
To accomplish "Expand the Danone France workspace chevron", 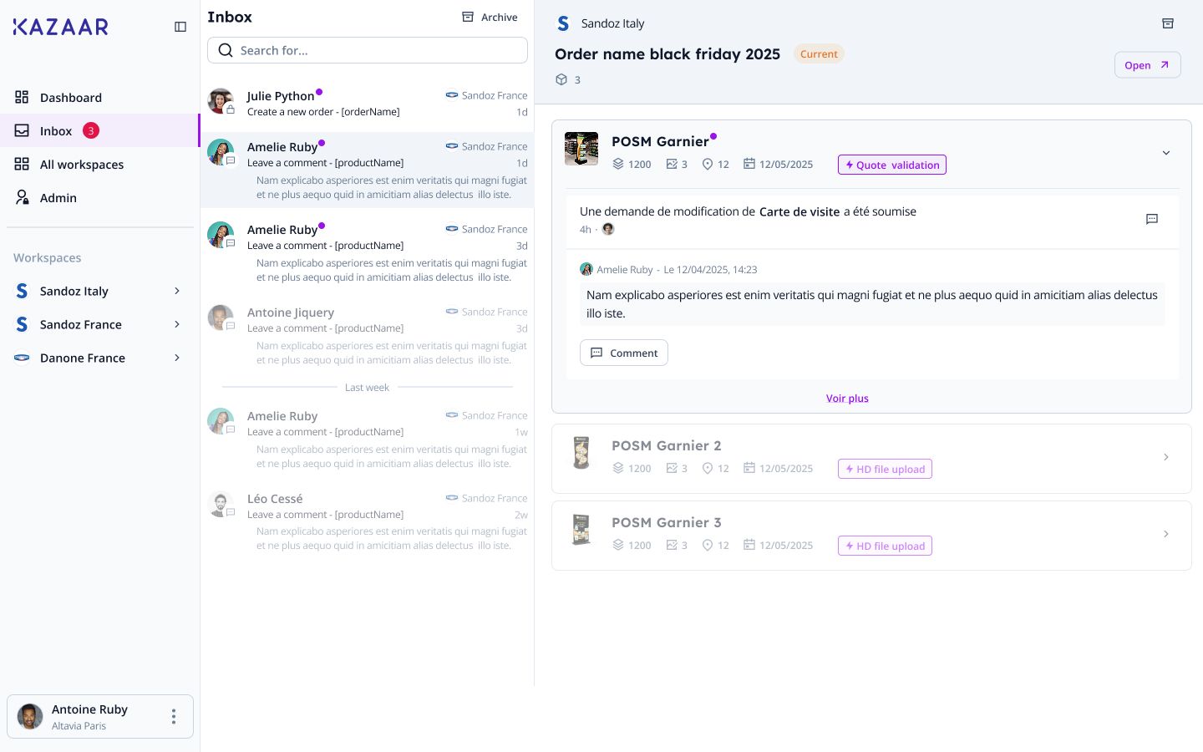I will 177,358.
